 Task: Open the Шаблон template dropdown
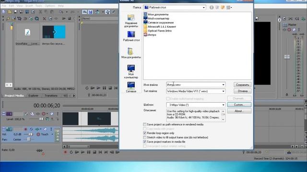click(223, 105)
